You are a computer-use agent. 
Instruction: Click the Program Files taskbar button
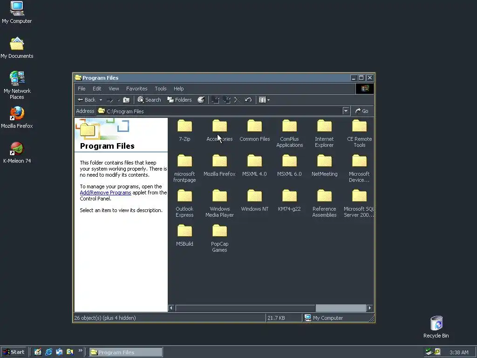(x=126, y=352)
